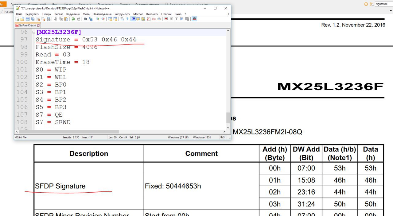The image size is (393, 216).
Task: Close document using the menu bar X
Action: point(228,14)
